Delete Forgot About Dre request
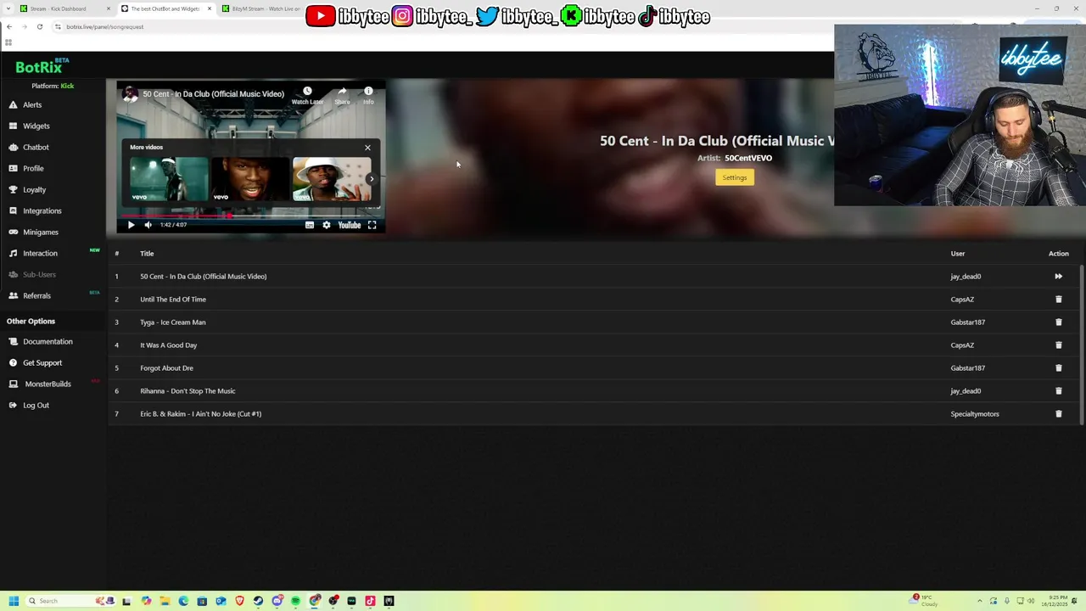 [1058, 367]
